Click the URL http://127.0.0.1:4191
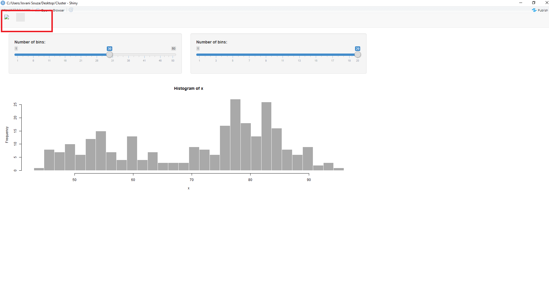549x301 pixels. (x=16, y=9)
